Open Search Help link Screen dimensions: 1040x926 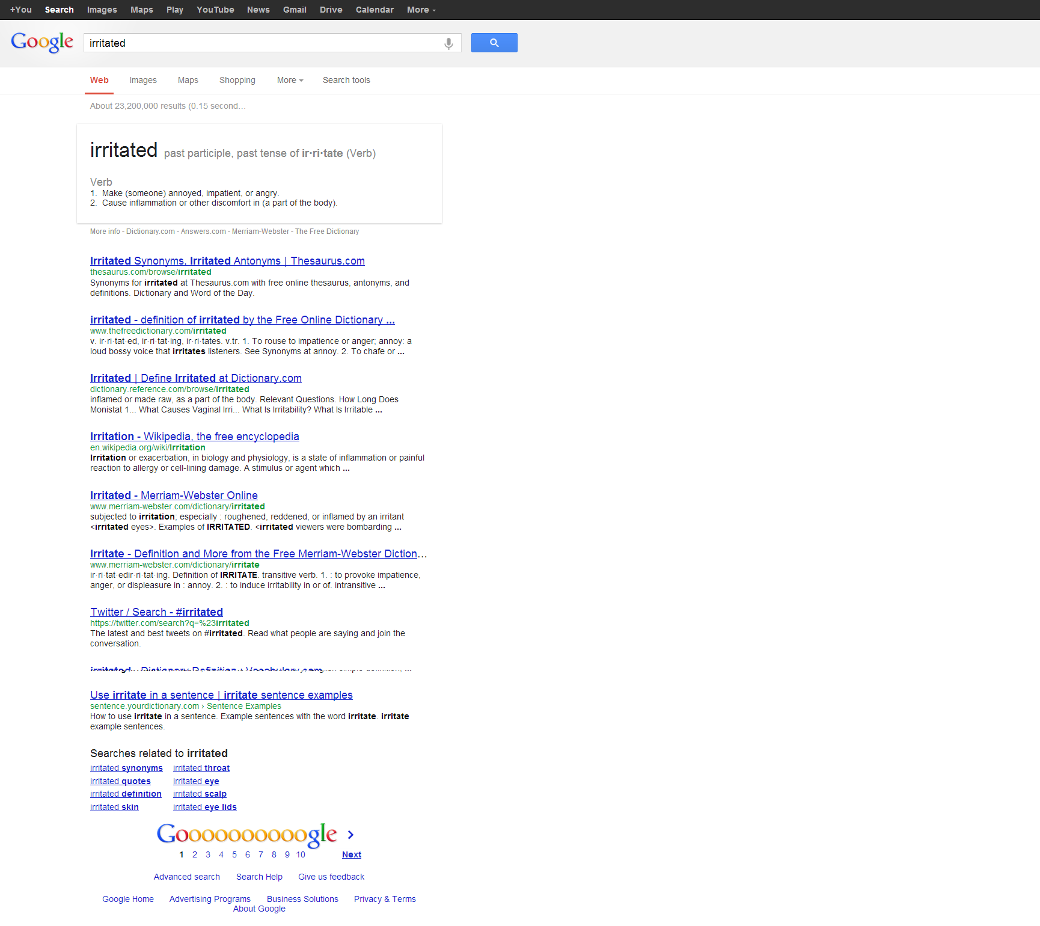(x=259, y=877)
